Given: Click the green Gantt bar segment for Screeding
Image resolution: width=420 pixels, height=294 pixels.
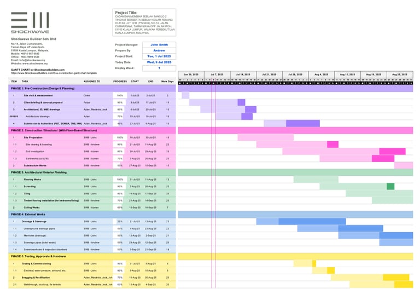Looking at the screenshot, I should [390, 187].
